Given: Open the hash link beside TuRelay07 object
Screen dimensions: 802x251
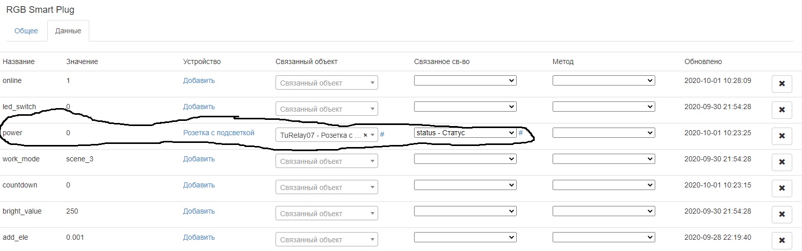Looking at the screenshot, I should tap(382, 135).
